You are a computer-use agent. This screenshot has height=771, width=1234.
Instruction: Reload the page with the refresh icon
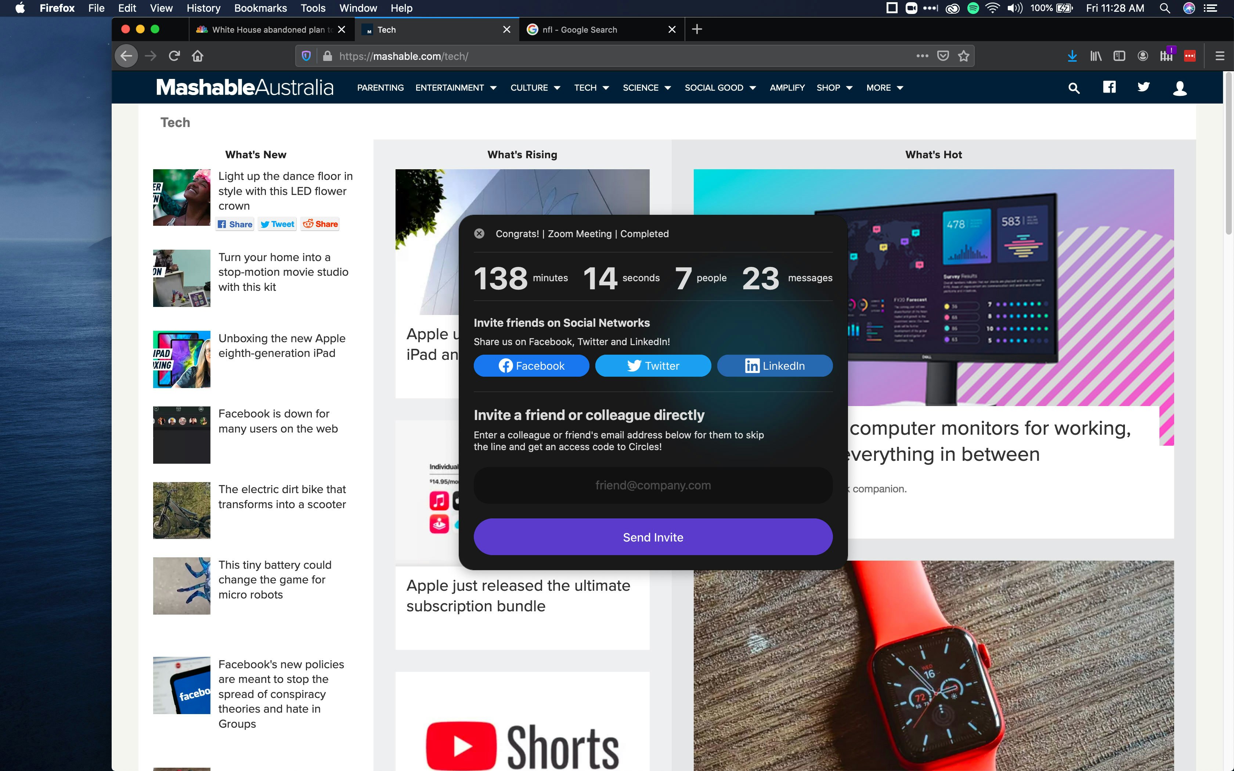pos(174,56)
